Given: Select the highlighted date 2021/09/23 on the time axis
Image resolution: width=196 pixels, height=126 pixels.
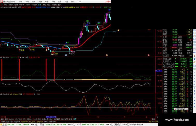Looking at the screenshot, I should [51, 117].
